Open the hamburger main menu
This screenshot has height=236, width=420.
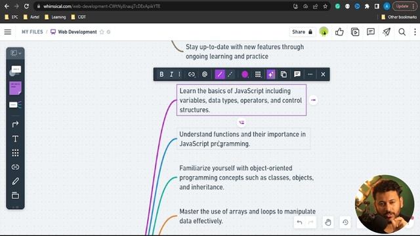[x=8, y=32]
